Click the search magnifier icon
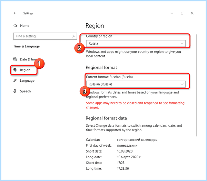The height and width of the screenshot is (181, 207). 74,36
